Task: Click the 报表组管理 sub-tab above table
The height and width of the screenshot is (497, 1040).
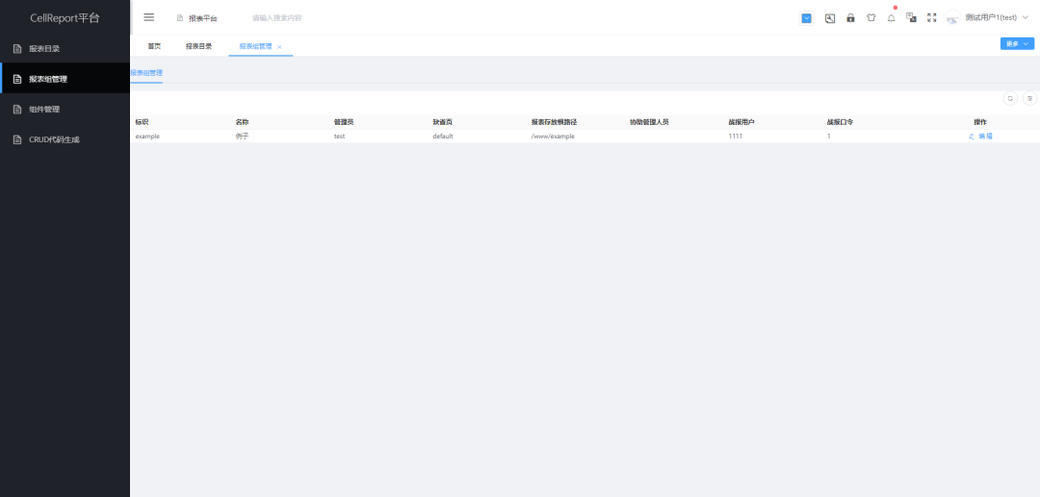Action: click(146, 73)
